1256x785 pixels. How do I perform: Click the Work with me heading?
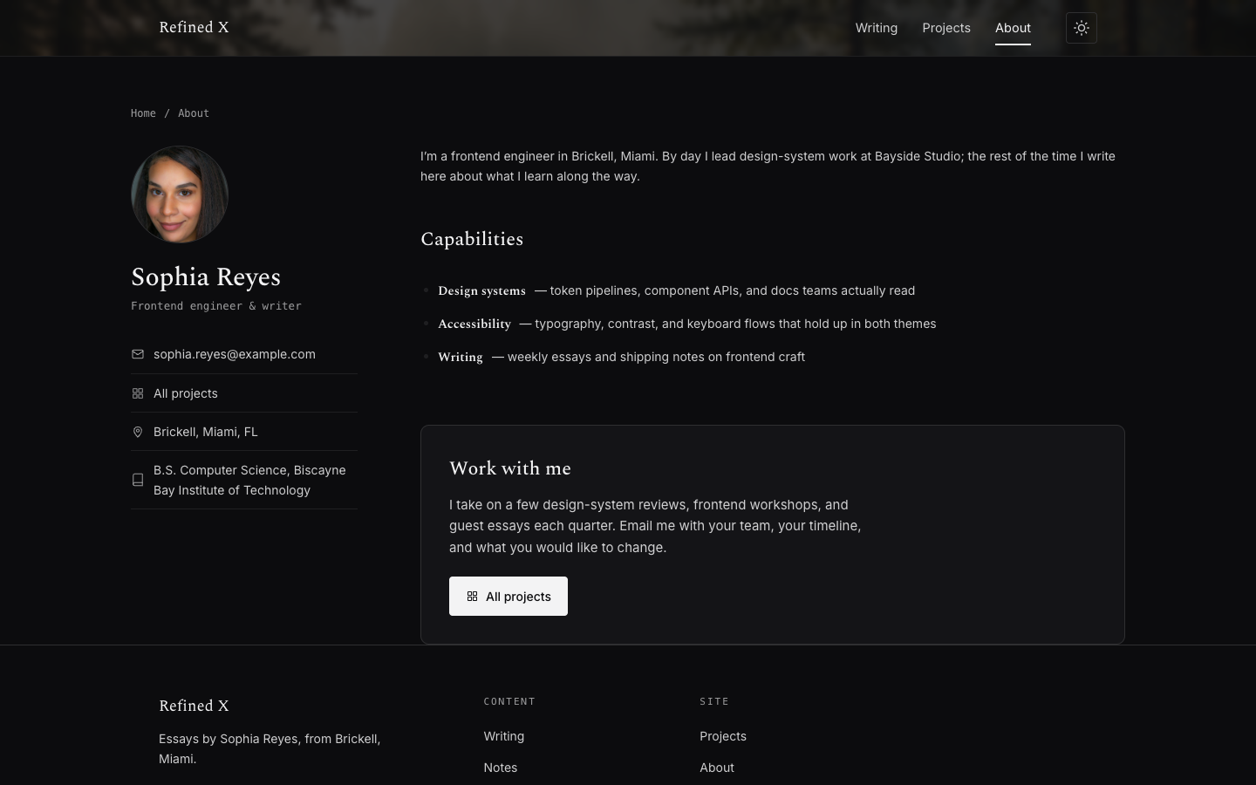click(x=510, y=468)
